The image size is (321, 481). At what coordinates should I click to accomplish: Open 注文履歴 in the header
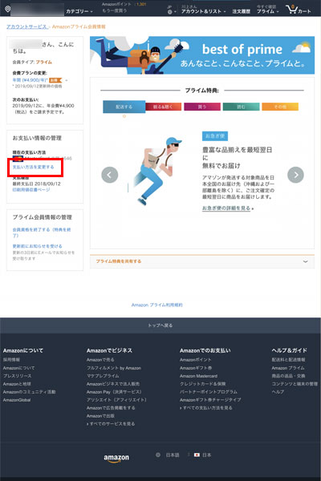click(241, 11)
